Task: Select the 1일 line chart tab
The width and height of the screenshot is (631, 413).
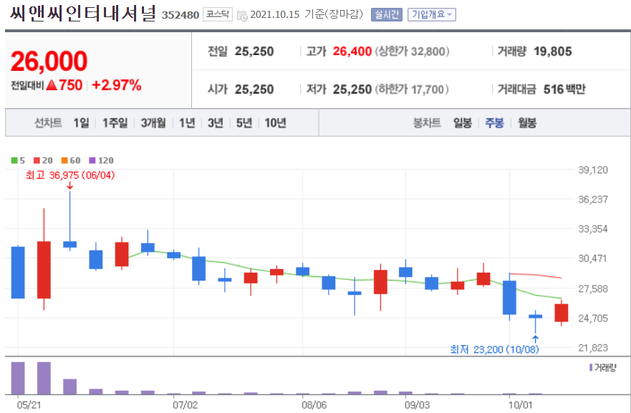Action: coord(81,122)
